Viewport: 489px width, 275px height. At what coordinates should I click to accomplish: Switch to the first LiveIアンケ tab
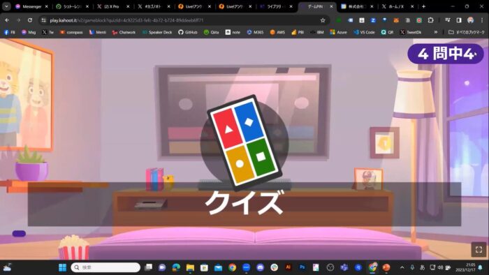pos(195,6)
